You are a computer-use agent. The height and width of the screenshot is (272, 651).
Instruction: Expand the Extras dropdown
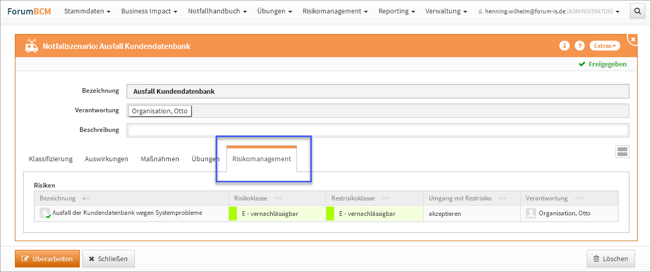tap(605, 46)
